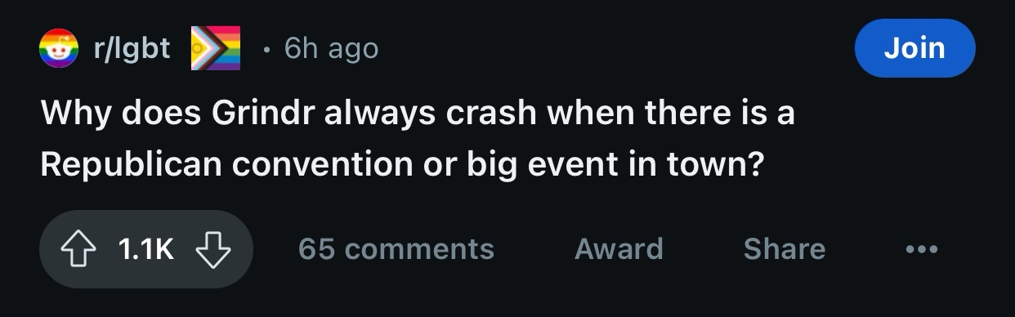Open the rainbow Snoo subreddit avatar

58,48
